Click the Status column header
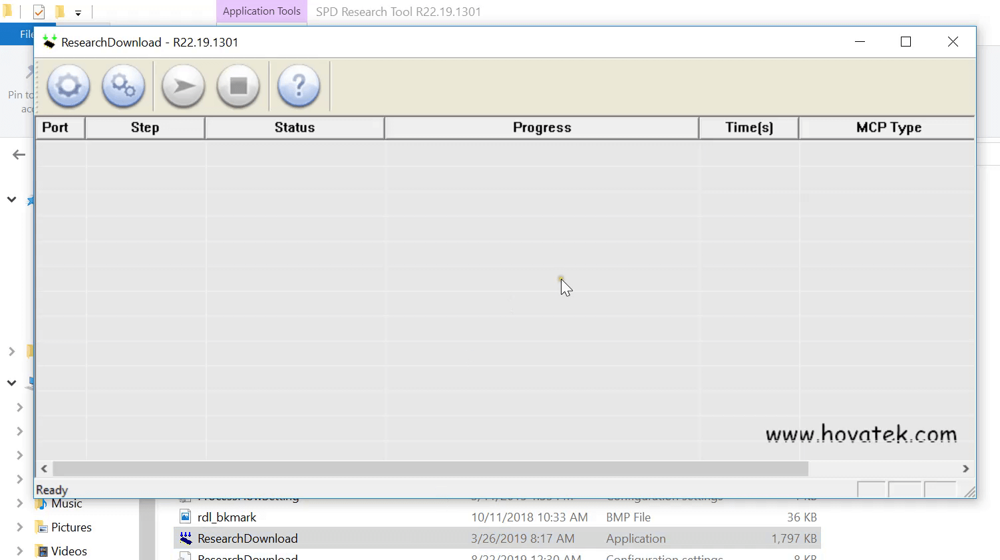This screenshot has width=1000, height=560. (294, 128)
